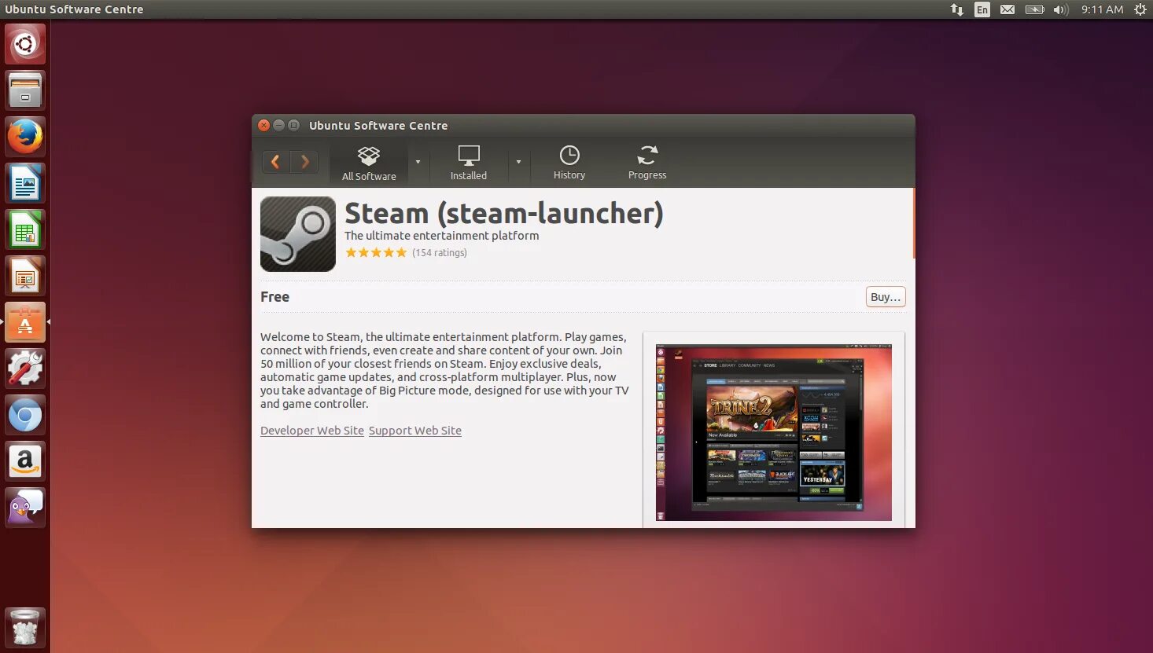Open the 154 ratings reviews text
Viewport: 1153px width, 653px height.
(x=440, y=252)
